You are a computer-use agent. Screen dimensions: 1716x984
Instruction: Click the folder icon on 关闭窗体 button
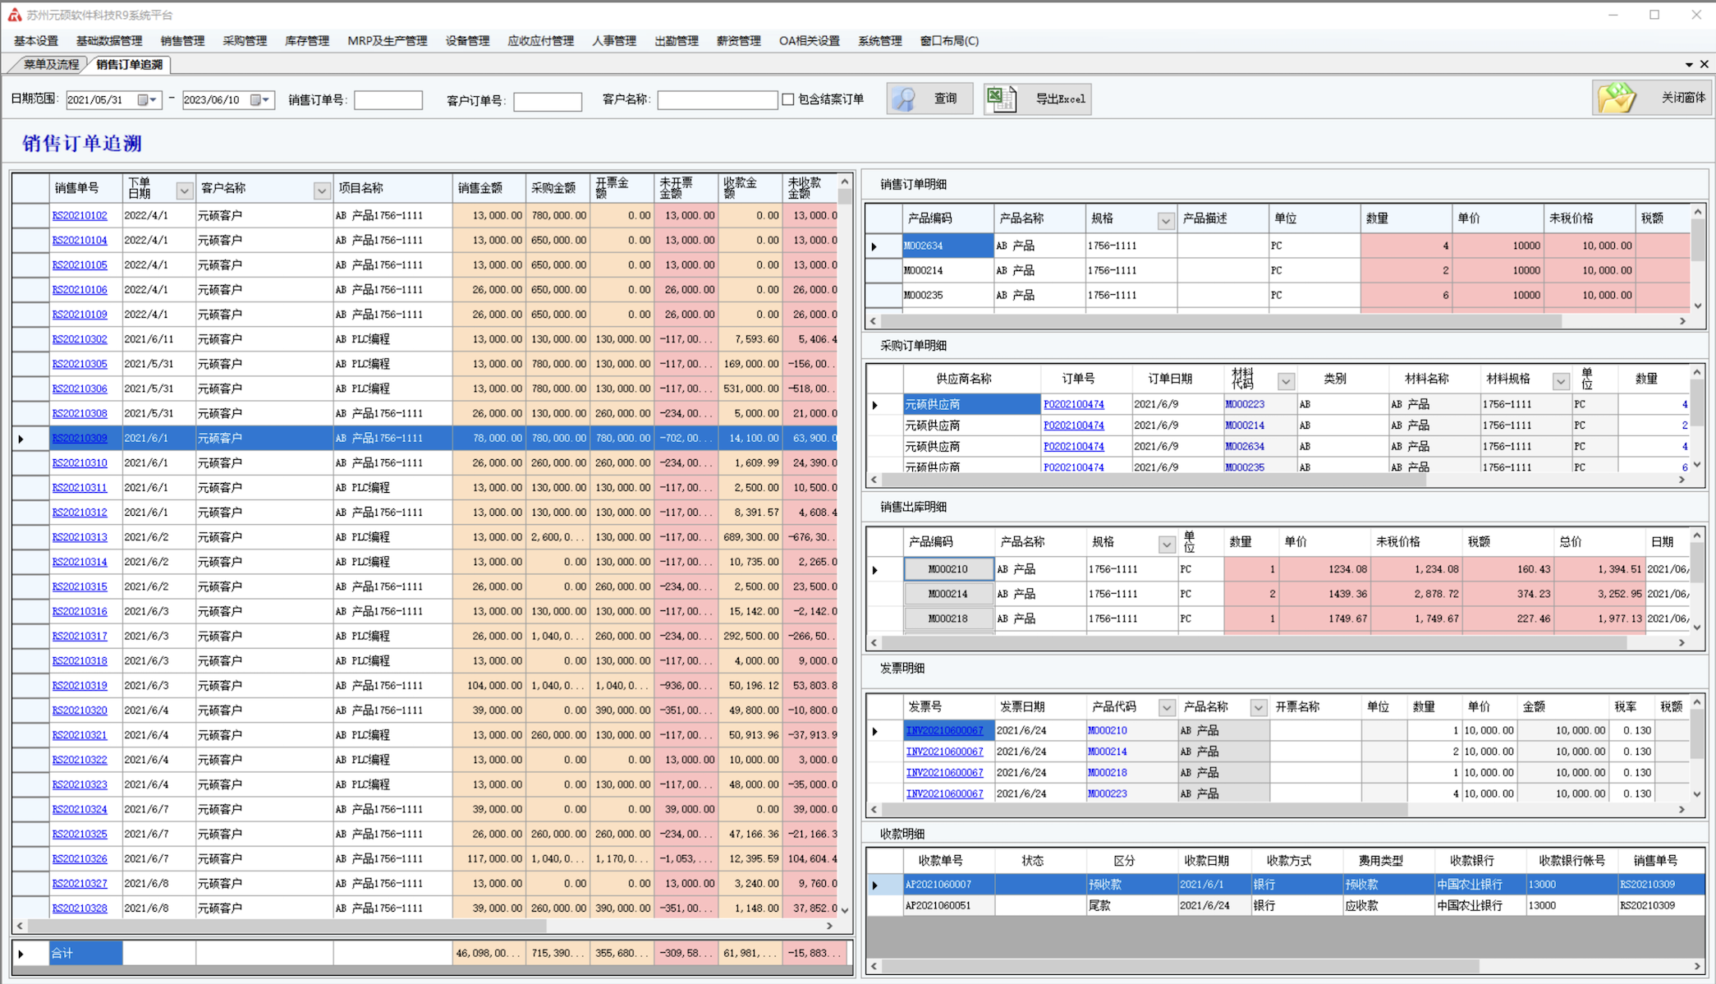[1616, 98]
